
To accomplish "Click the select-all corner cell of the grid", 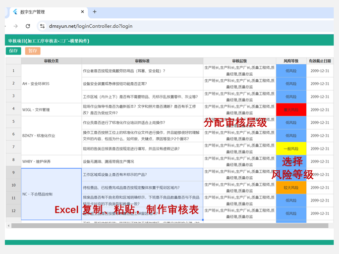I will (x=13, y=61).
